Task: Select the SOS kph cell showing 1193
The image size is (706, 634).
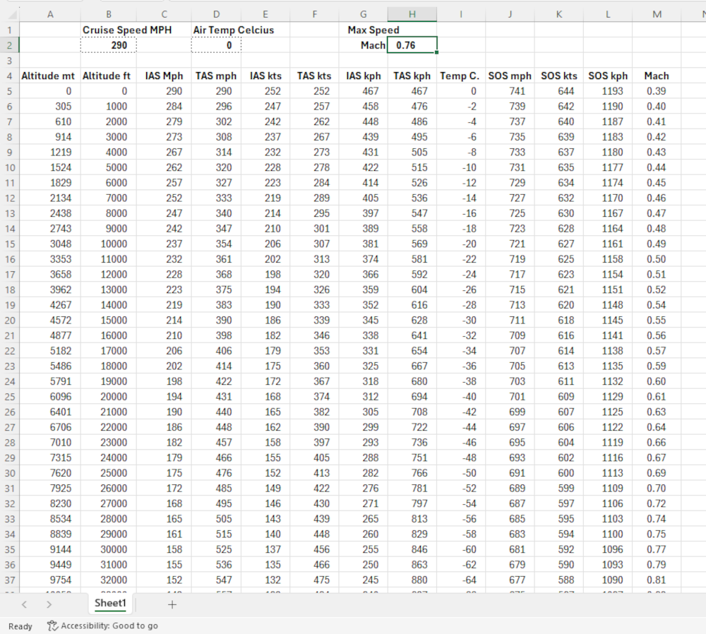Action: pyautogui.click(x=608, y=91)
